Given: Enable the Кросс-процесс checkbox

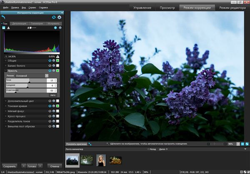Looking at the screenshot, I should tap(58, 116).
